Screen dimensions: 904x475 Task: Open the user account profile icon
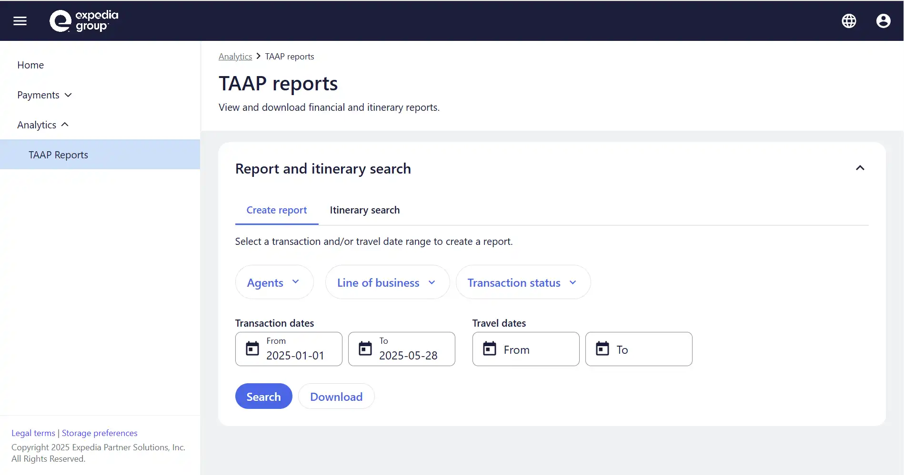pos(883,21)
